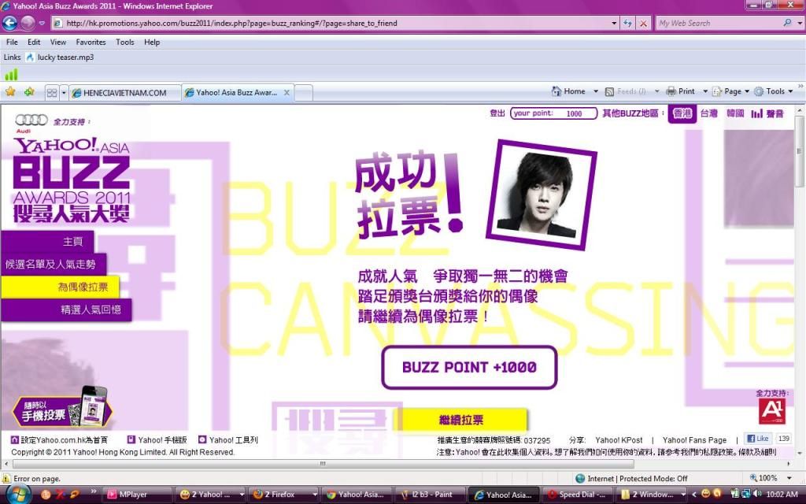Click the framed idol portrait thumbnail
806x504 pixels.
[542, 195]
